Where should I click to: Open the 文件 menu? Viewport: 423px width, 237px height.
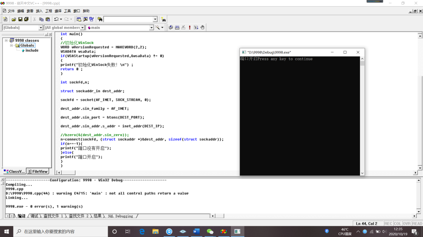(x=11, y=11)
